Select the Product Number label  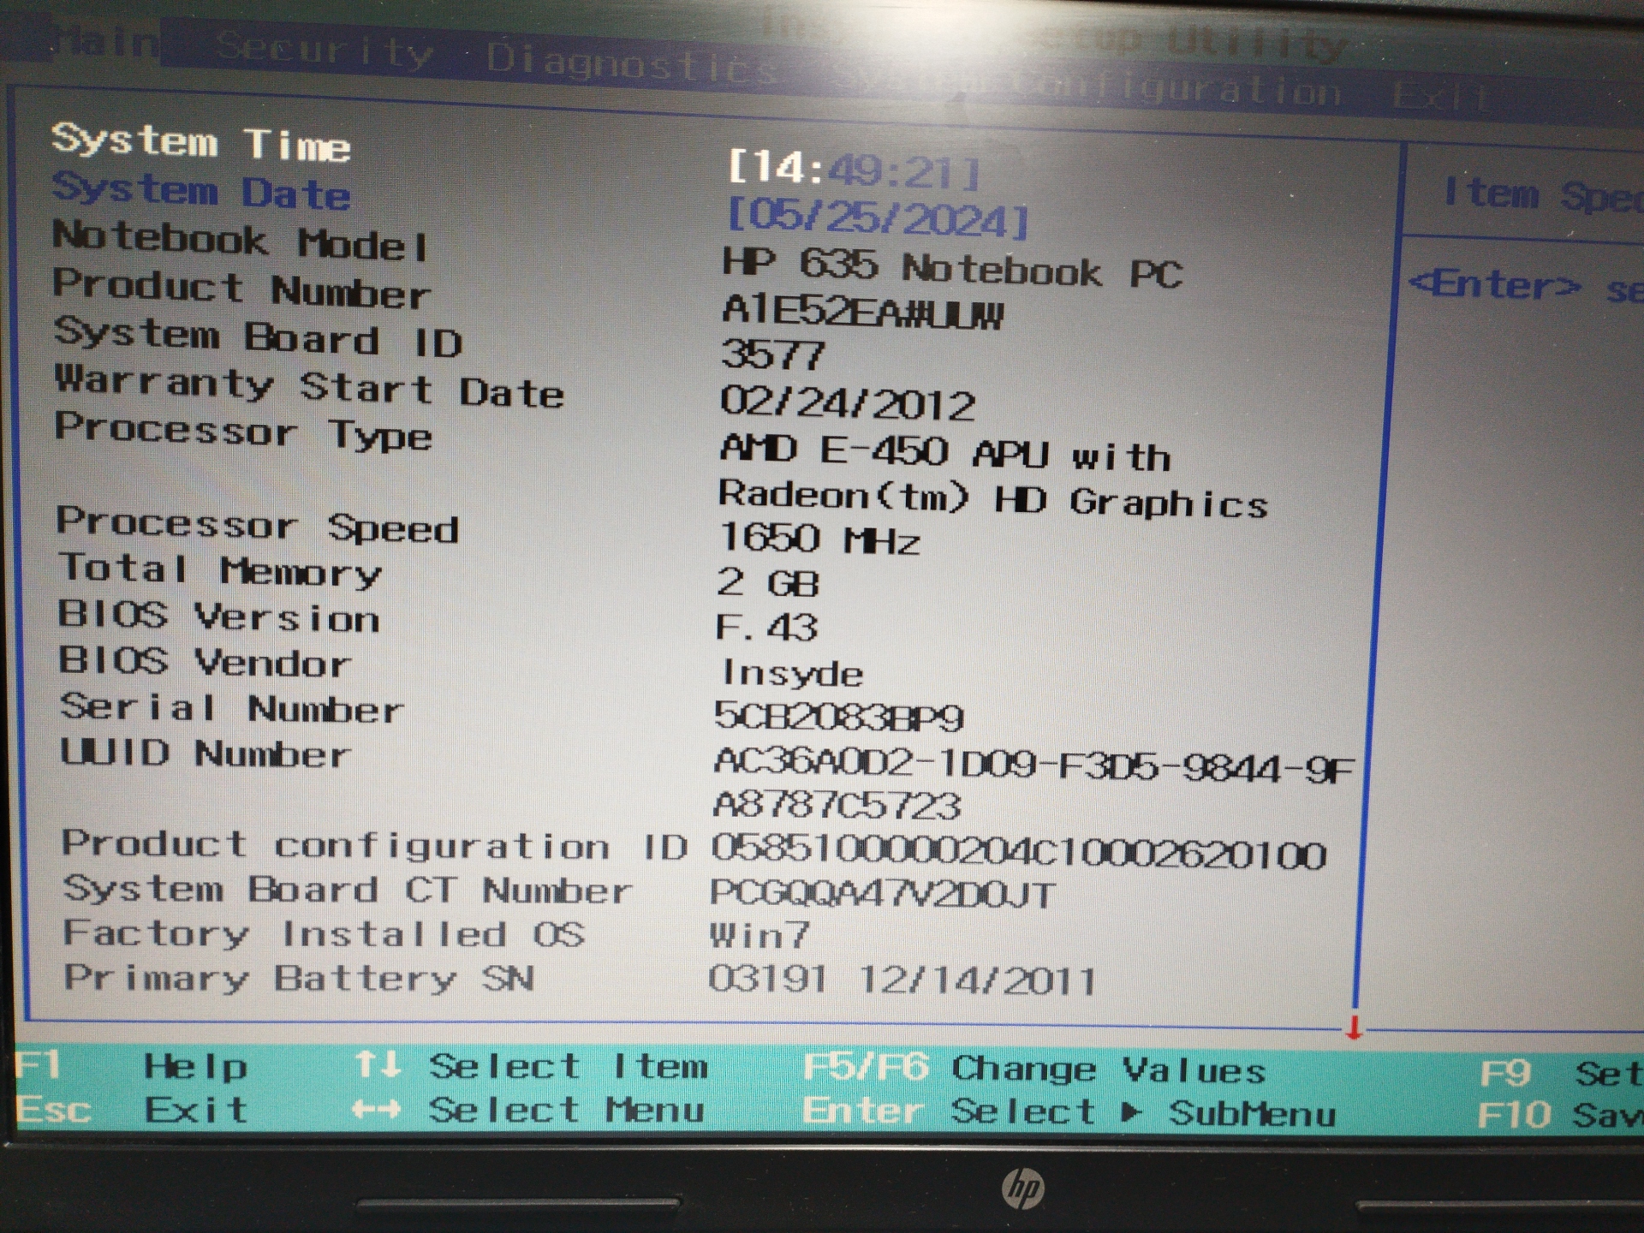click(x=241, y=289)
